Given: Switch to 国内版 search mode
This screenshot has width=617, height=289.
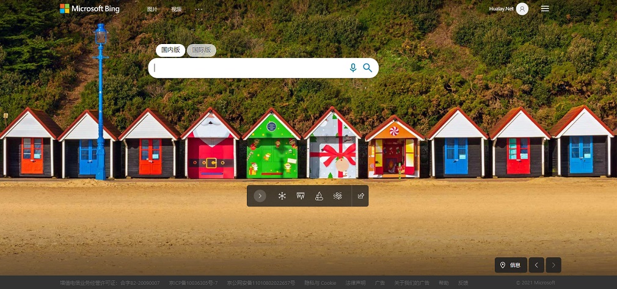Looking at the screenshot, I should (x=170, y=50).
